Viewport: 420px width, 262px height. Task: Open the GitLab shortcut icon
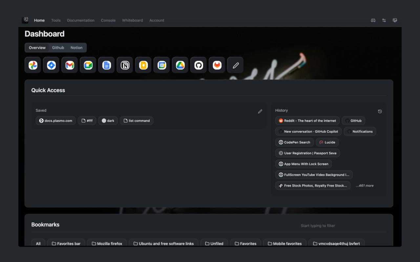click(217, 65)
